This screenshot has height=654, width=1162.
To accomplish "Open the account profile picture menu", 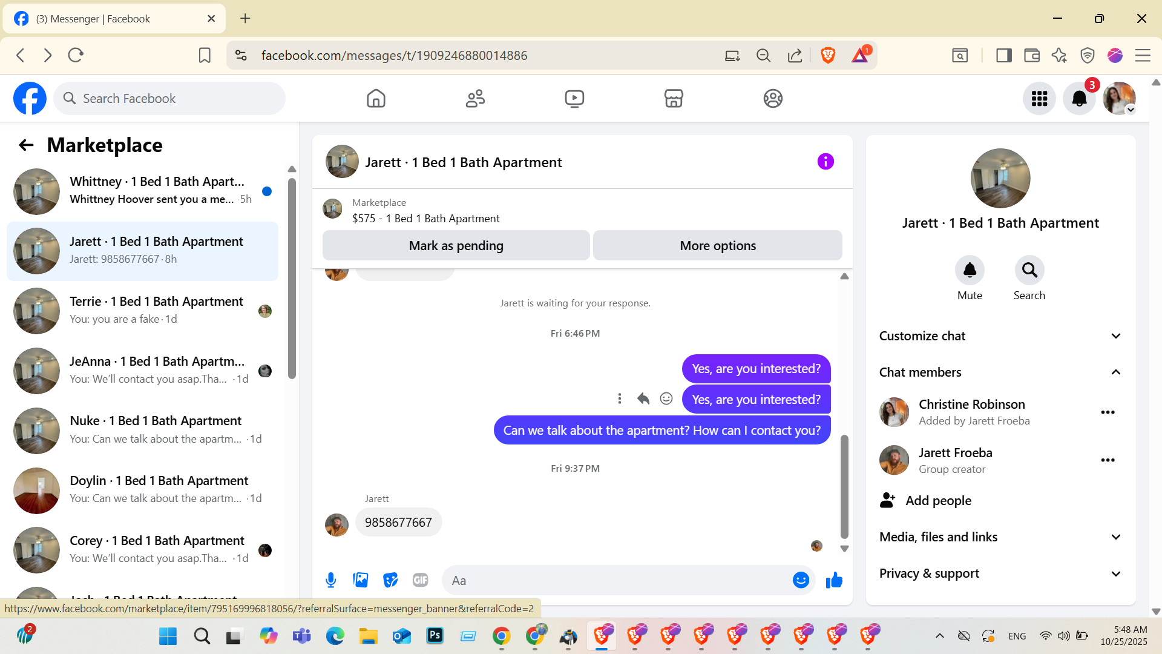I will coord(1119,98).
